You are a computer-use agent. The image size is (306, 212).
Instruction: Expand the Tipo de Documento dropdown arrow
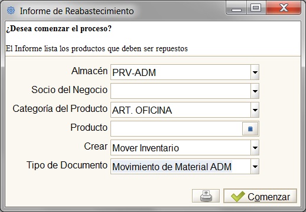click(x=255, y=167)
